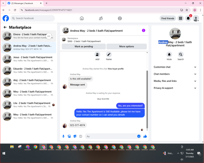The image size is (204, 163).
Task: Attach a file photo icon
Action: pos(69,136)
